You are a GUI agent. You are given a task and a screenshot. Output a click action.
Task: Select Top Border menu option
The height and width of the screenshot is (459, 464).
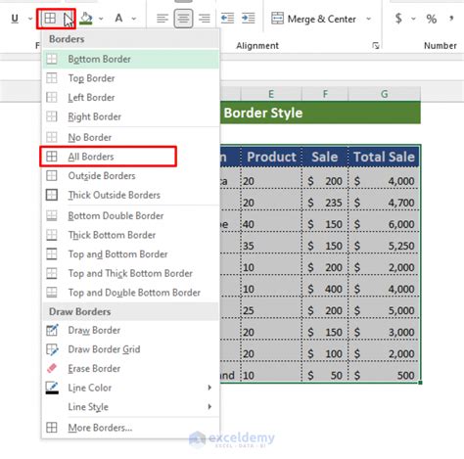131,78
